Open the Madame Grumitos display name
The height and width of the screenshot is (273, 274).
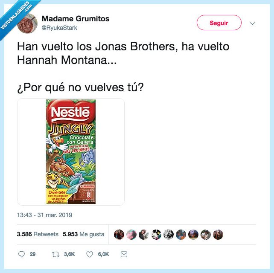pos(76,19)
